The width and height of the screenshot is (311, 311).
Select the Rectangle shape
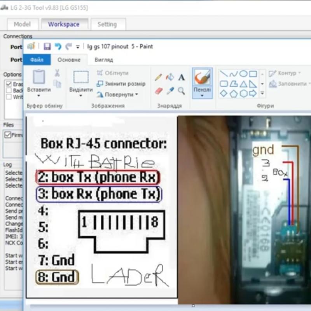[x=253, y=74]
